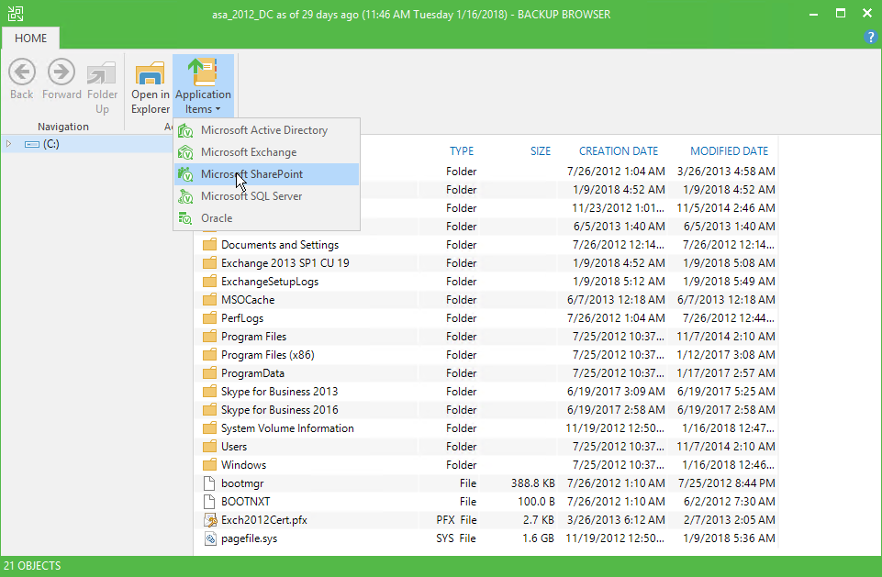Expand the (C:) drive tree node

pos(9,144)
